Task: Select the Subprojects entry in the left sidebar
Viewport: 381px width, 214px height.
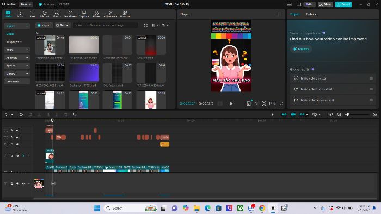Action: pos(14,42)
